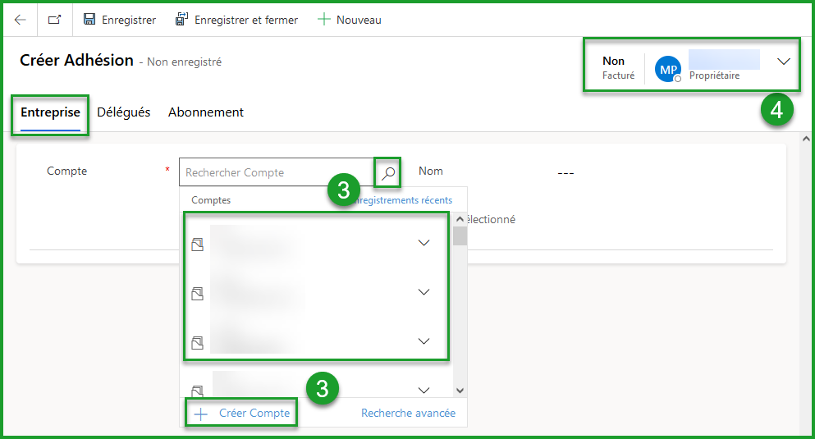
Task: Open the Délégués tab
Action: [124, 112]
